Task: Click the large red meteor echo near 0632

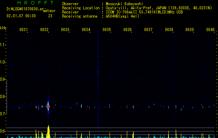Action: pyautogui.click(x=48, y=107)
